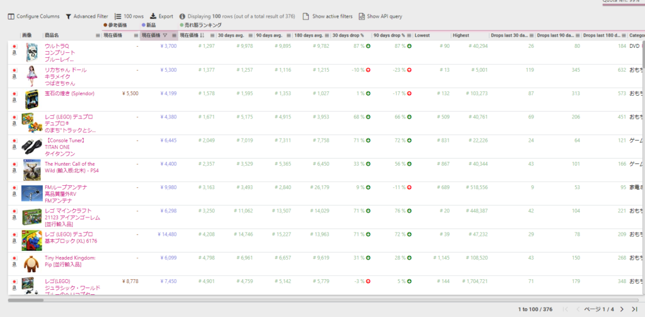Click red indicator beside -17 % 90-day drop
Image resolution: width=645 pixels, height=317 pixels.
409,93
